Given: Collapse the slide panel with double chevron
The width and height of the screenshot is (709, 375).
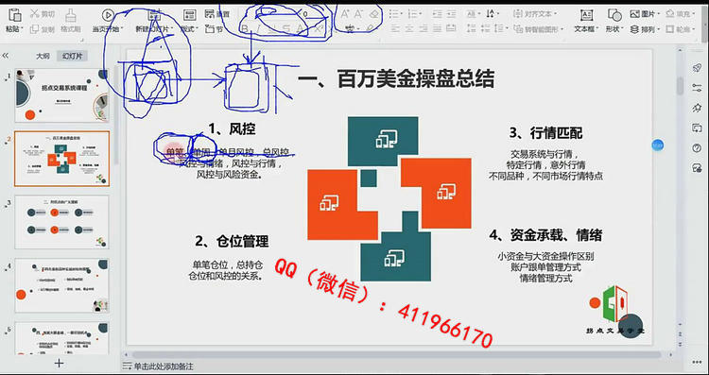Looking at the screenshot, I should coord(6,56).
